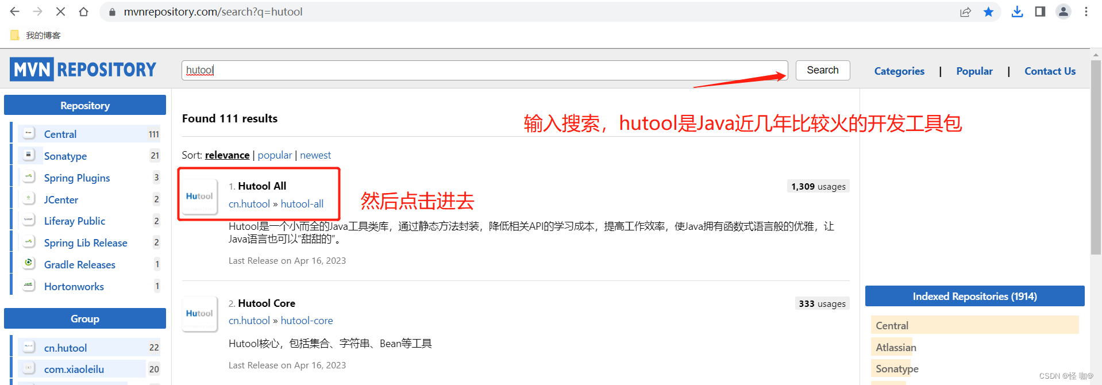
Task: Go forward with the browser arrow
Action: pyautogui.click(x=37, y=11)
